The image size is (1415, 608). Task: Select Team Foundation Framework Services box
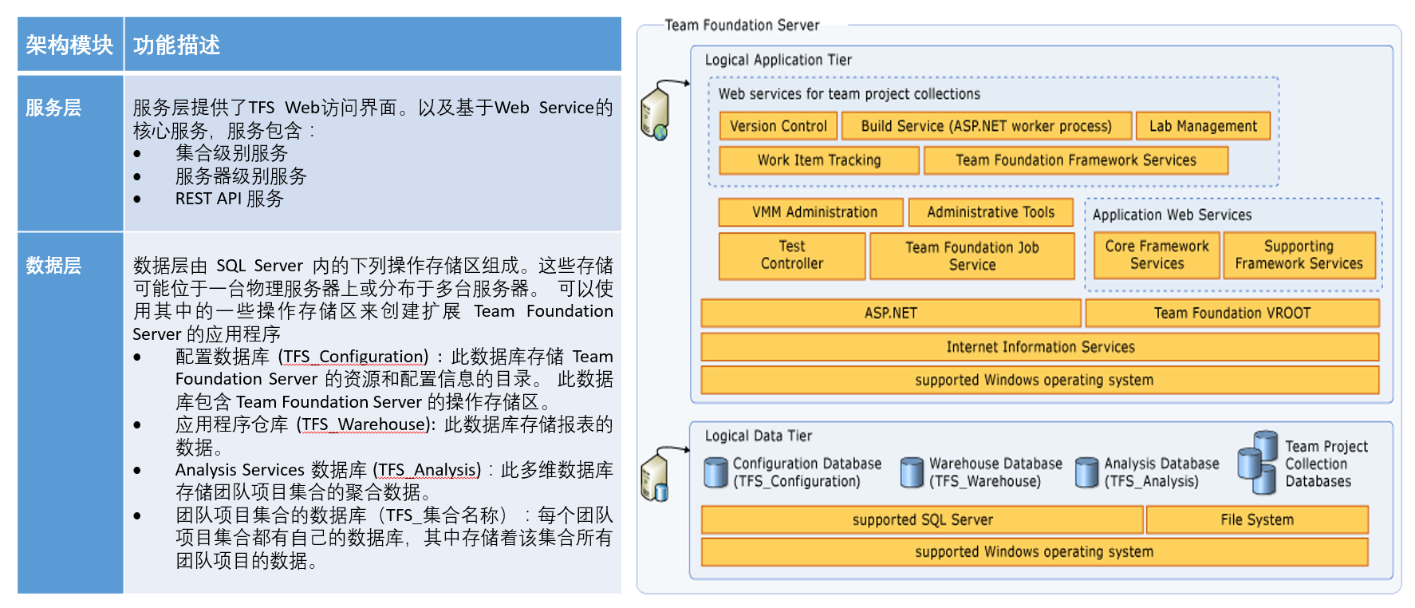(x=1076, y=160)
